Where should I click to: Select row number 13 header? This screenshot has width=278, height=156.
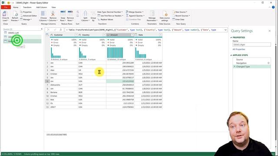(x=47, y=107)
